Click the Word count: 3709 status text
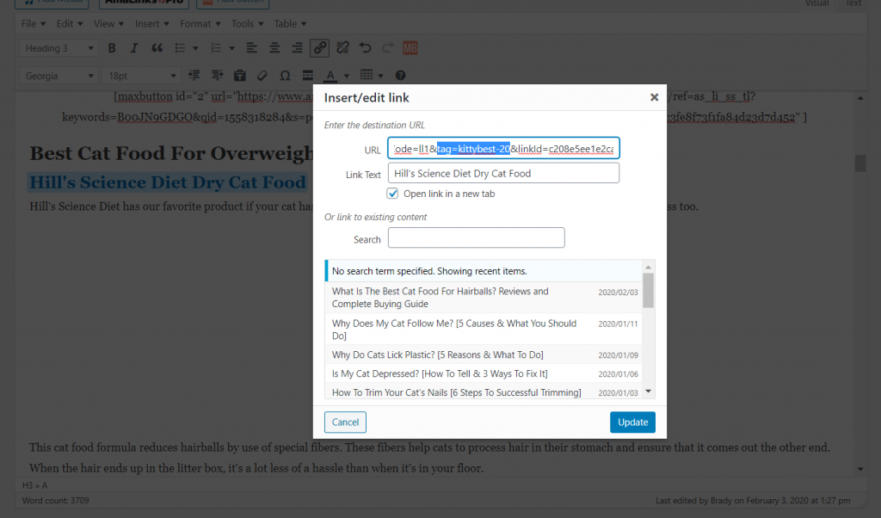 56,501
